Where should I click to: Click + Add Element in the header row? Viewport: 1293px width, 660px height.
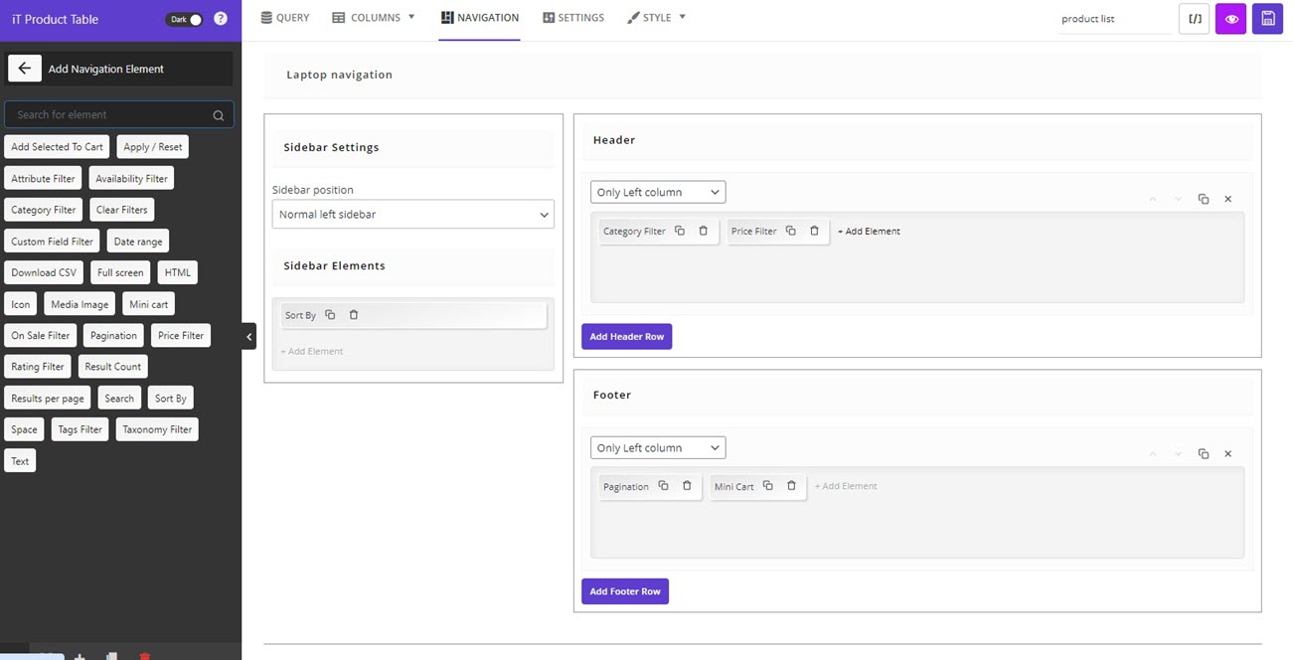pos(869,231)
